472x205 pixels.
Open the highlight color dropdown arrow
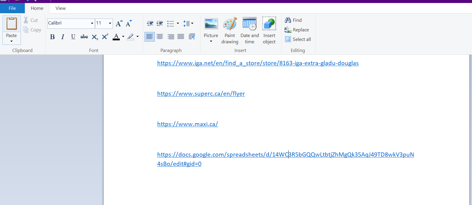tap(137, 37)
